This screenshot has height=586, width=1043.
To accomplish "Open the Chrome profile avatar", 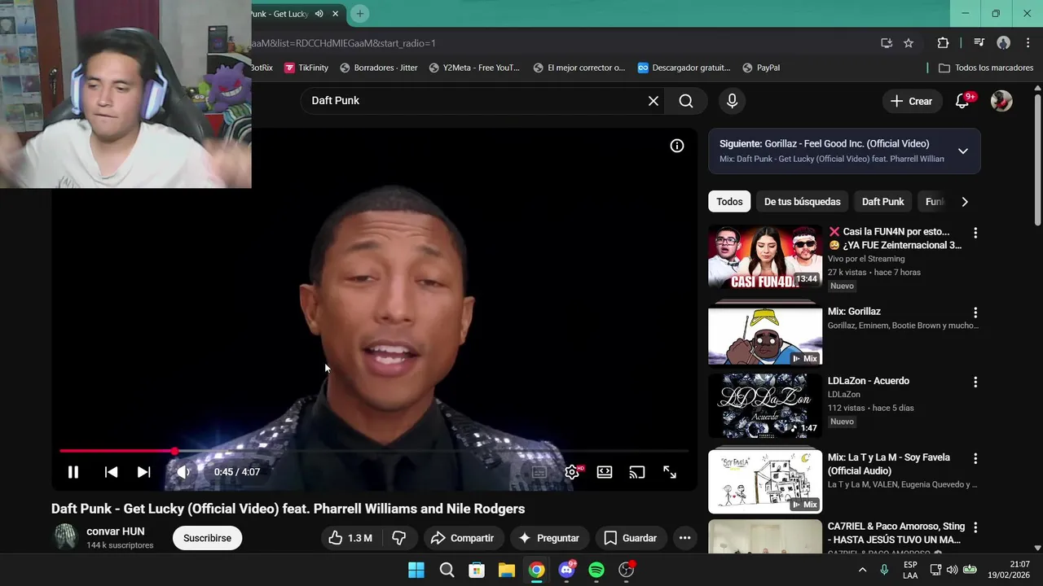I will click(1004, 43).
